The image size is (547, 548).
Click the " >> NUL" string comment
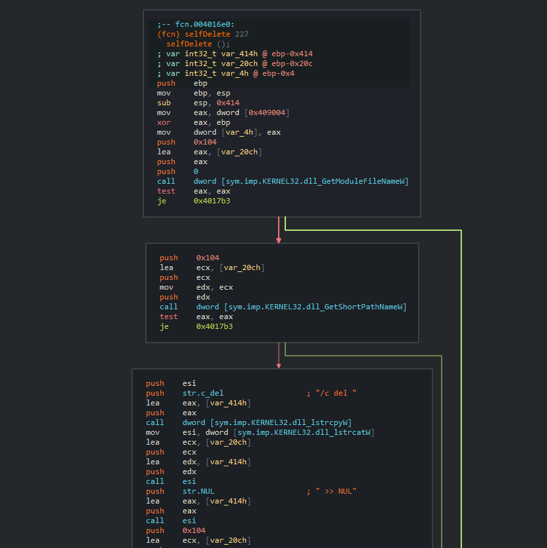[x=336, y=491]
